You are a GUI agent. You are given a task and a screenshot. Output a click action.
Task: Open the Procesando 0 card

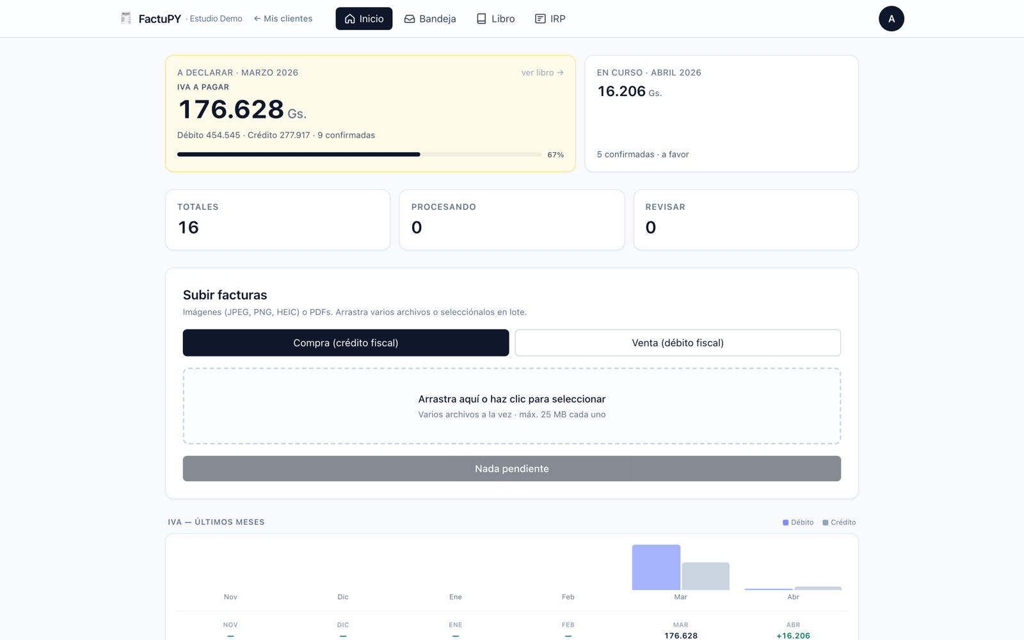pyautogui.click(x=512, y=220)
